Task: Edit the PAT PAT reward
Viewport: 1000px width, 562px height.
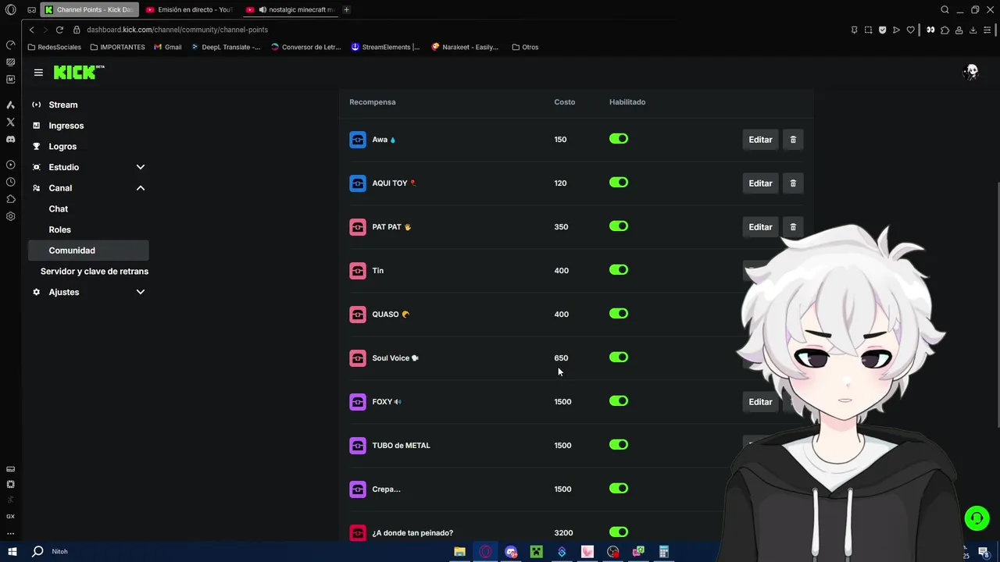Action: coord(760,227)
